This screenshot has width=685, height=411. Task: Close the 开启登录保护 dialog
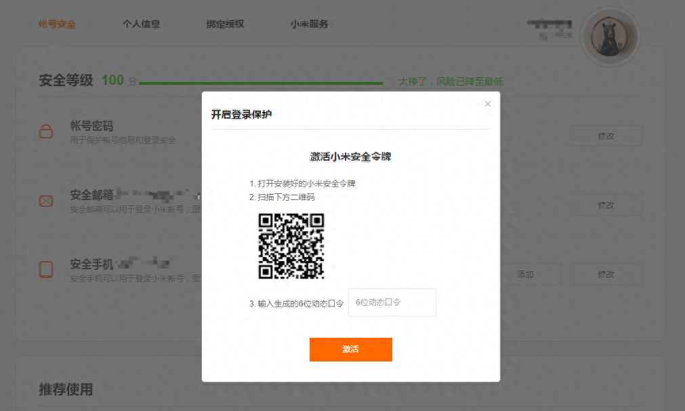487,104
